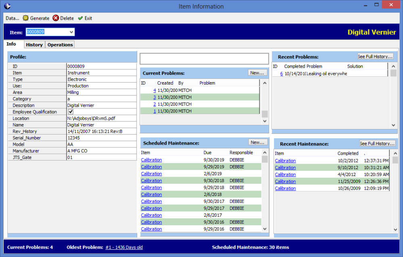Click the Responsible column header
403x257 pixels.
(241, 153)
